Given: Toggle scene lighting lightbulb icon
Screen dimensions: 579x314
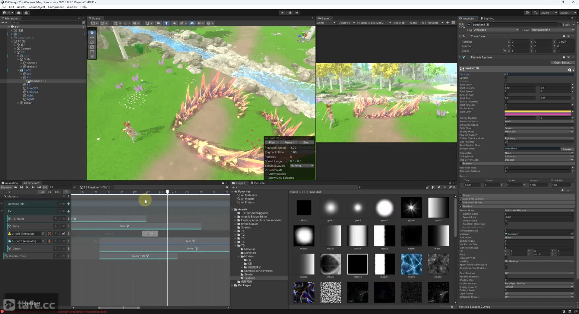Looking at the screenshot, I should tap(166, 23).
